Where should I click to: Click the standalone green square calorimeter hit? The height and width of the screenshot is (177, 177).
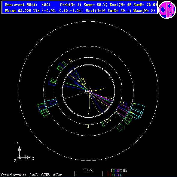(121, 127)
